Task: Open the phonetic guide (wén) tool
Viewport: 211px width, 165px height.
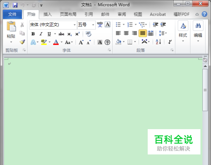Action: pyautogui.click(x=100, y=24)
